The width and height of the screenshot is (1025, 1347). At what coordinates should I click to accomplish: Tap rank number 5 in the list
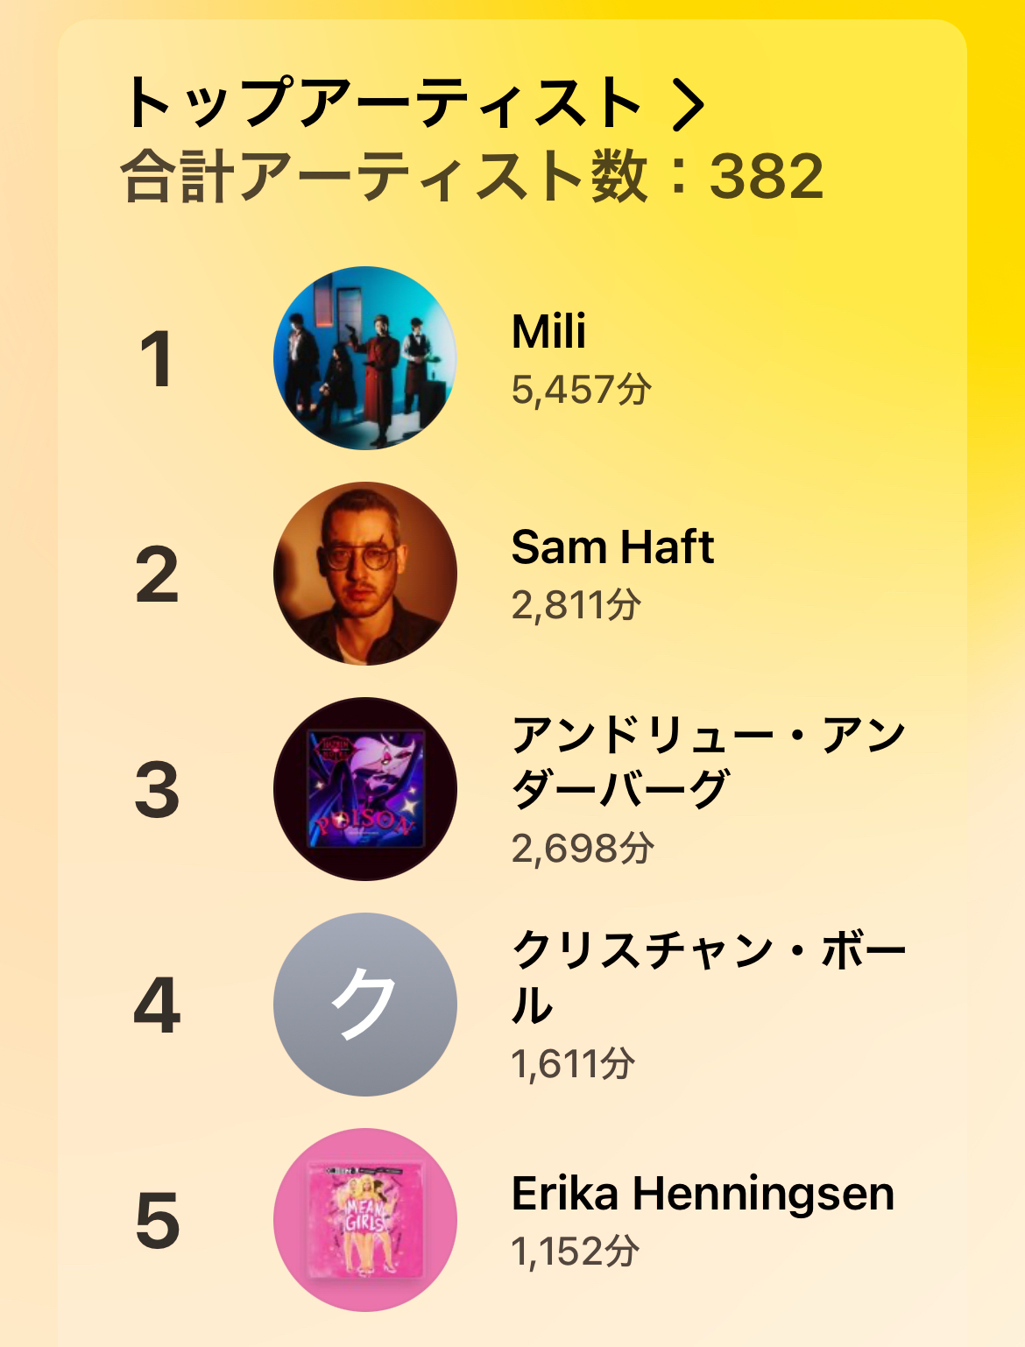[x=158, y=1221]
